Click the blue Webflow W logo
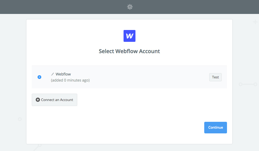 pyautogui.click(x=130, y=36)
